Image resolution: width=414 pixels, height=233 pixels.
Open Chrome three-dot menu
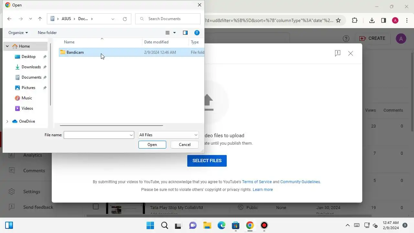click(407, 20)
